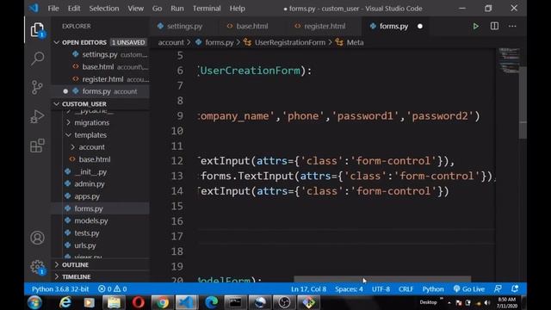Screen dimensions: 551x310
Task: Click account in the breadcrumb path
Action: click(x=170, y=42)
